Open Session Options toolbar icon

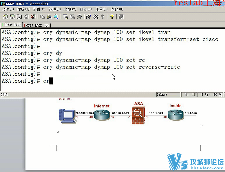(89, 17)
